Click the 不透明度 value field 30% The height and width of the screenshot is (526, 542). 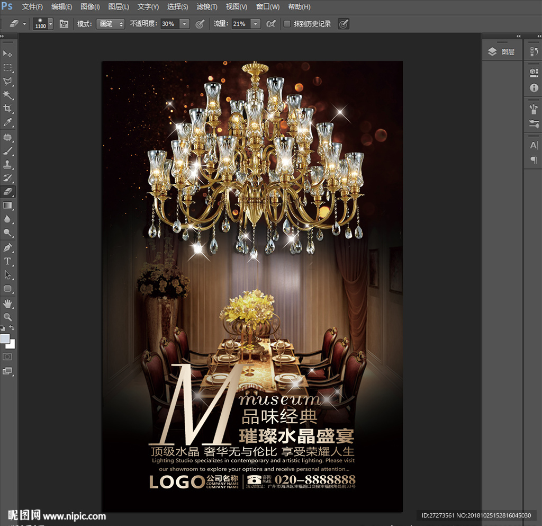(x=170, y=23)
